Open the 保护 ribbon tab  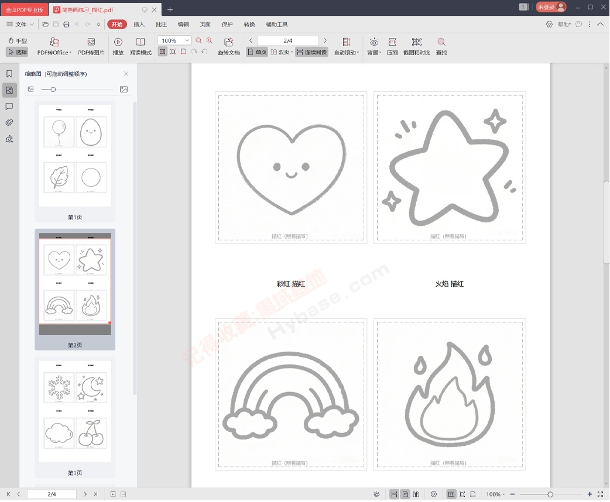click(x=227, y=25)
